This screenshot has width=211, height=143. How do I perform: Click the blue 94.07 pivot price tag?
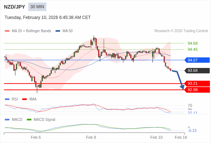click(x=197, y=60)
